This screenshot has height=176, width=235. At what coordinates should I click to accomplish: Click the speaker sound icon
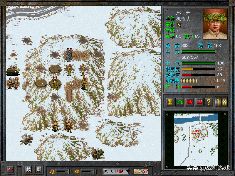[78, 171]
